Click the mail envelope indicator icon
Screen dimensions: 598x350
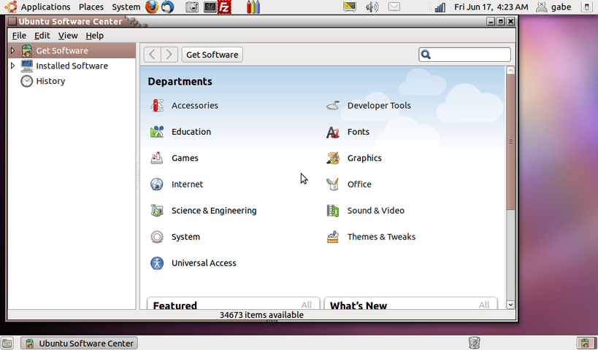394,7
